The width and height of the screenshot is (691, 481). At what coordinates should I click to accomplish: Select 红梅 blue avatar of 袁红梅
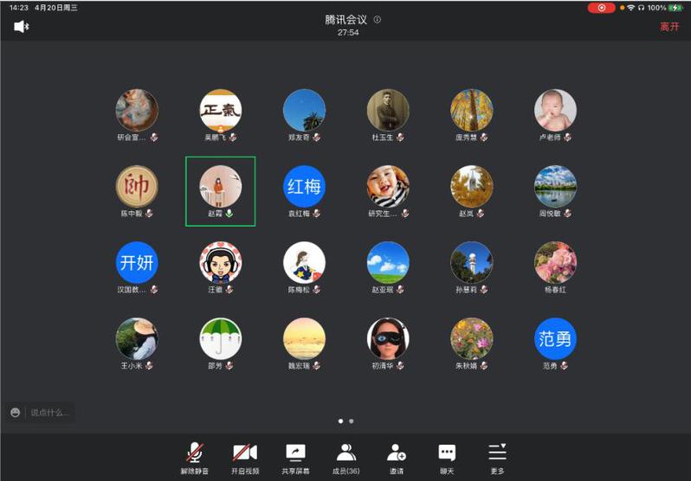(305, 186)
